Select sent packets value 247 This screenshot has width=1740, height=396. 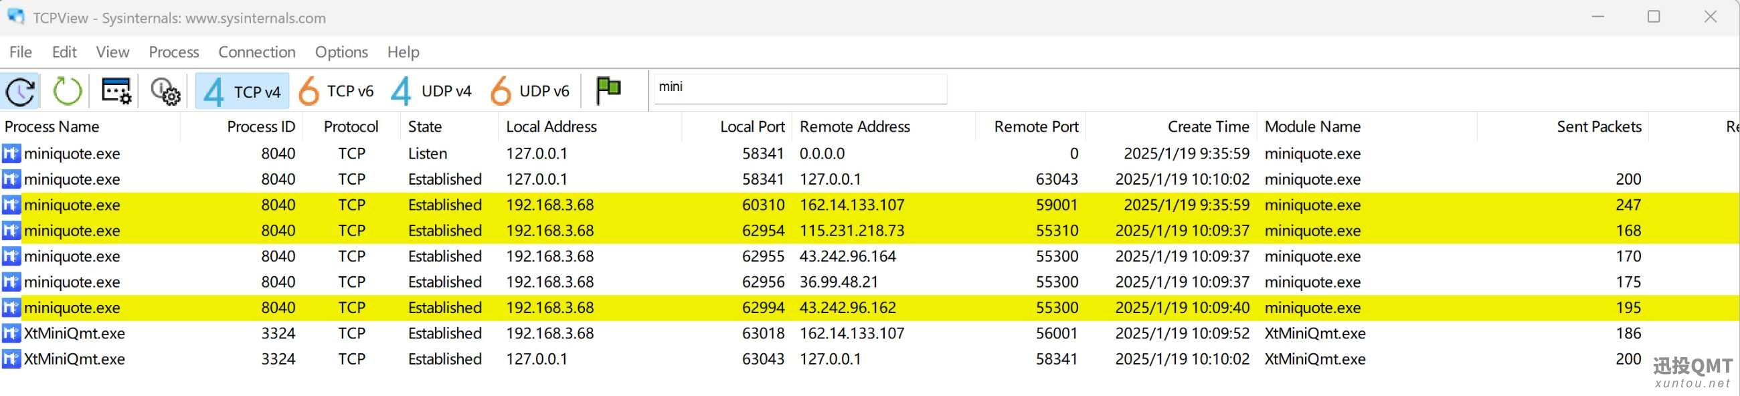tap(1628, 205)
